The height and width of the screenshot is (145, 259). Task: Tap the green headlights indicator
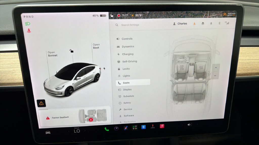(27, 24)
